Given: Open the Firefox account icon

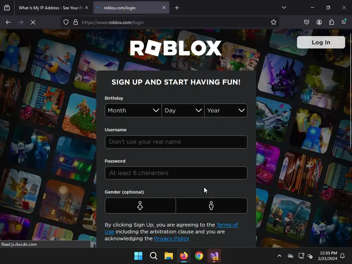Looking at the screenshot, I should pyautogui.click(x=319, y=22).
